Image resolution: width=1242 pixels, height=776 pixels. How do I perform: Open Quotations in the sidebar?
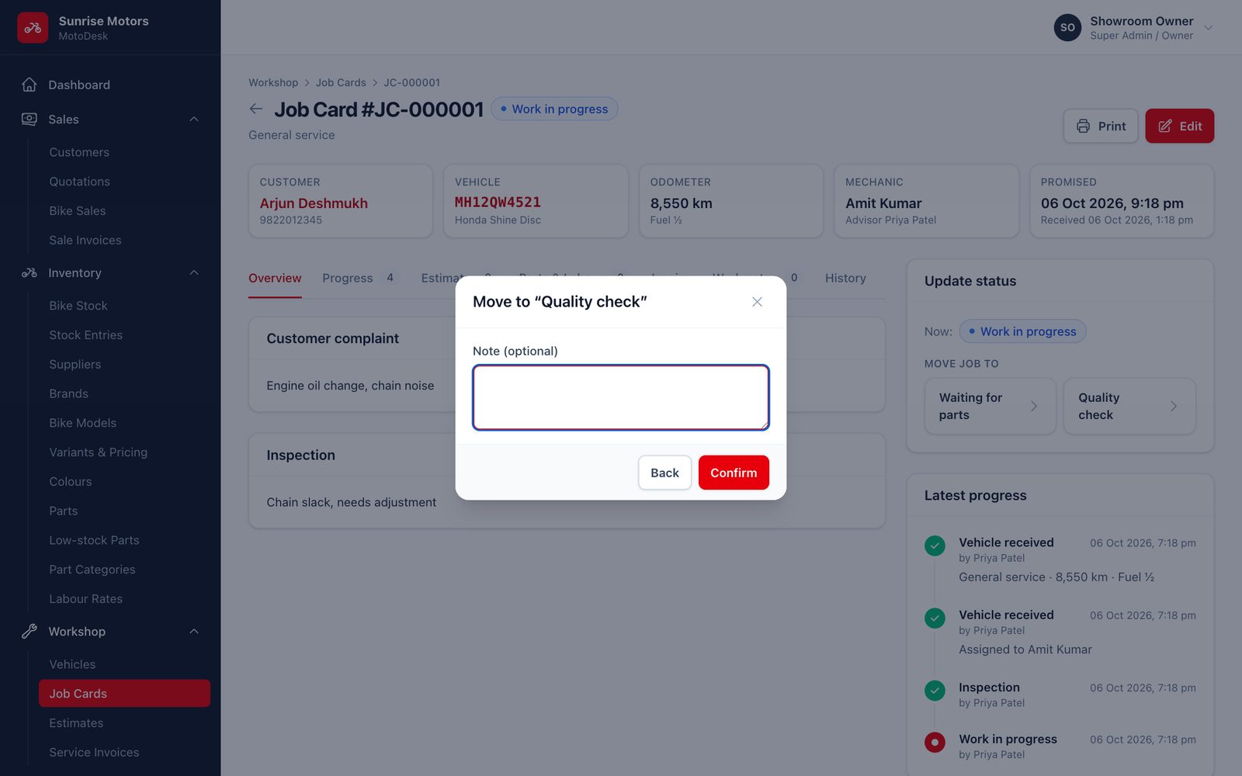point(80,182)
